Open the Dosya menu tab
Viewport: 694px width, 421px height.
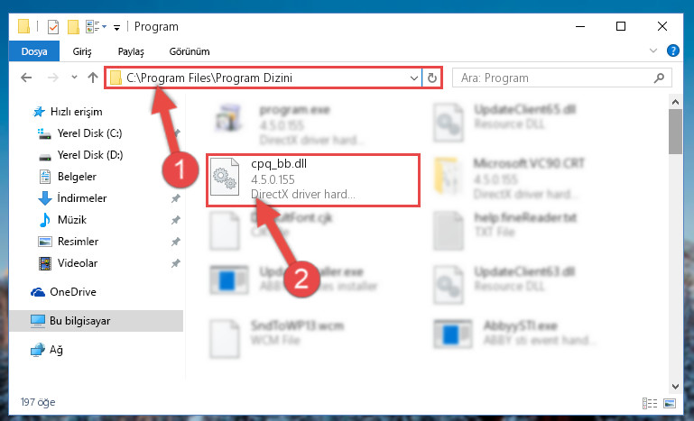coord(34,51)
